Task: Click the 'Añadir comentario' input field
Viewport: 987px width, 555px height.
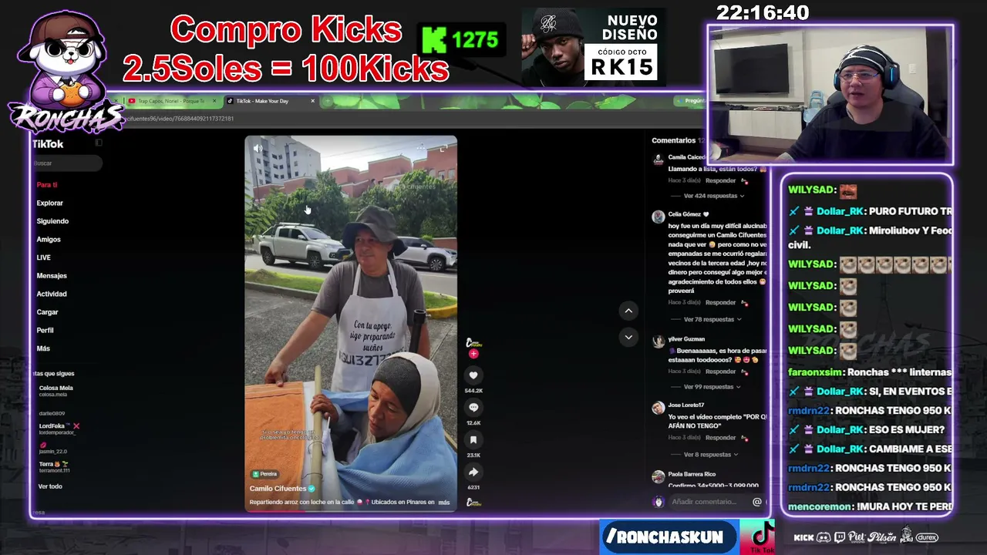Action: [x=704, y=502]
